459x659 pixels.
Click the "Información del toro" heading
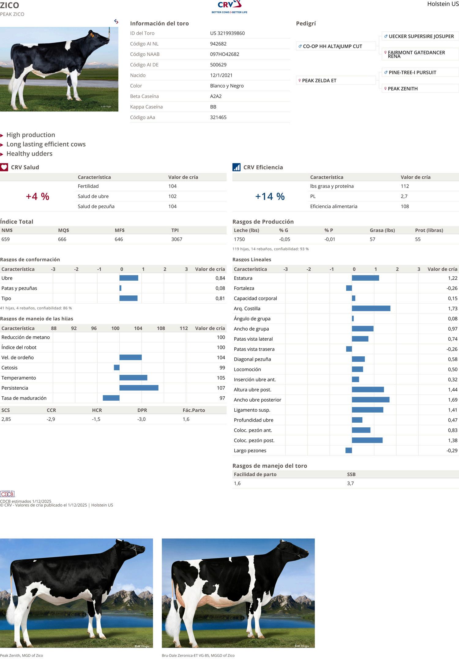click(x=159, y=24)
